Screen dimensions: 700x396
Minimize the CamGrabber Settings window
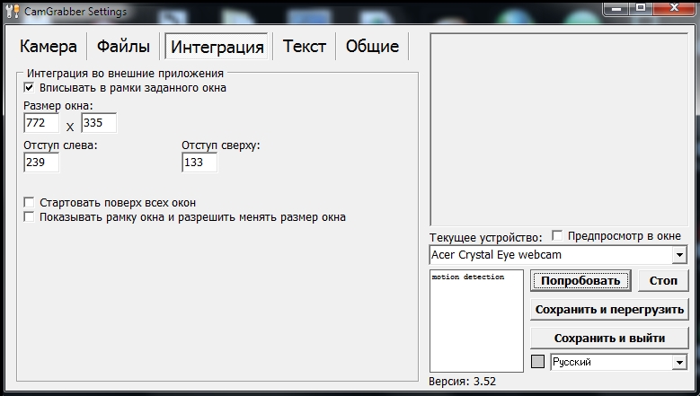616,8
